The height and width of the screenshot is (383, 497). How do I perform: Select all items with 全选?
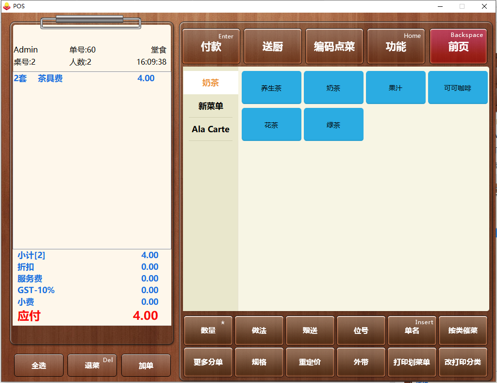(39, 365)
